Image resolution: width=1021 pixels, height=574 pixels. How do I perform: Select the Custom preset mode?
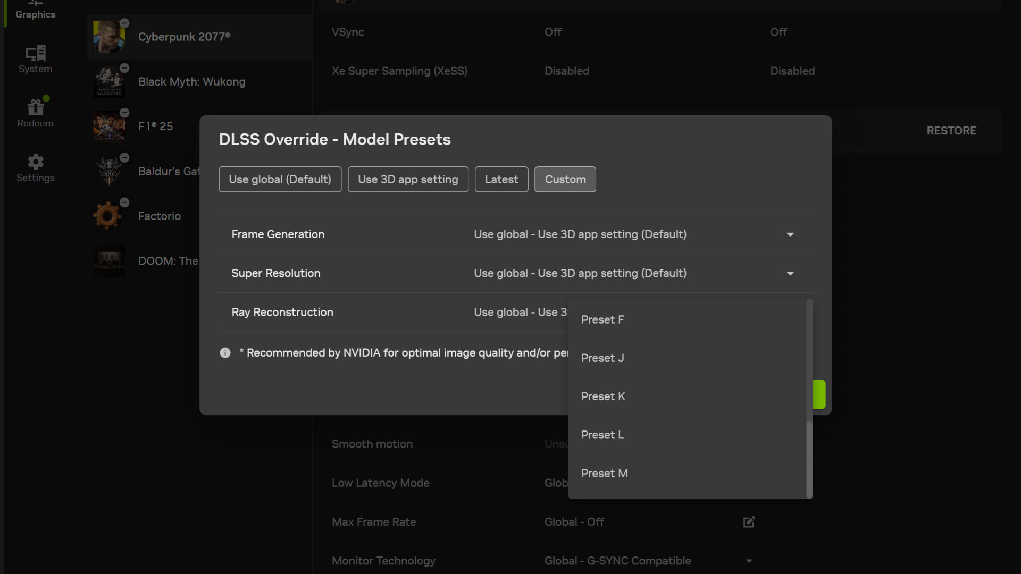coord(565,179)
